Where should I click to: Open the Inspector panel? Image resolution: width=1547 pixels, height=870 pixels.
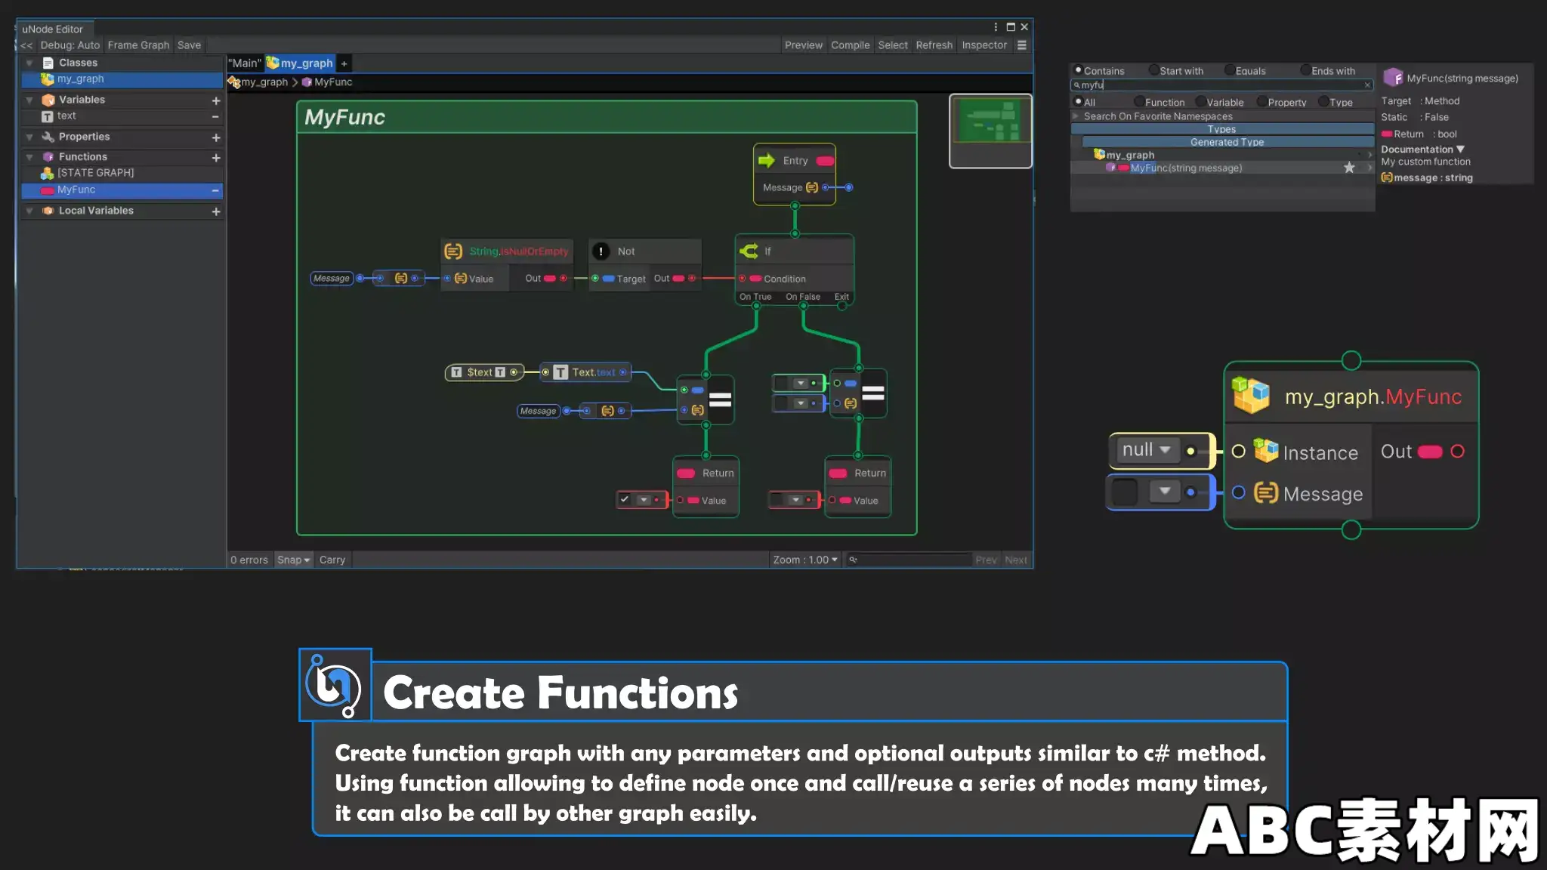984,45
